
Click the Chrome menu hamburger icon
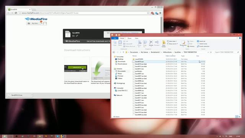pyautogui.click(x=160, y=13)
